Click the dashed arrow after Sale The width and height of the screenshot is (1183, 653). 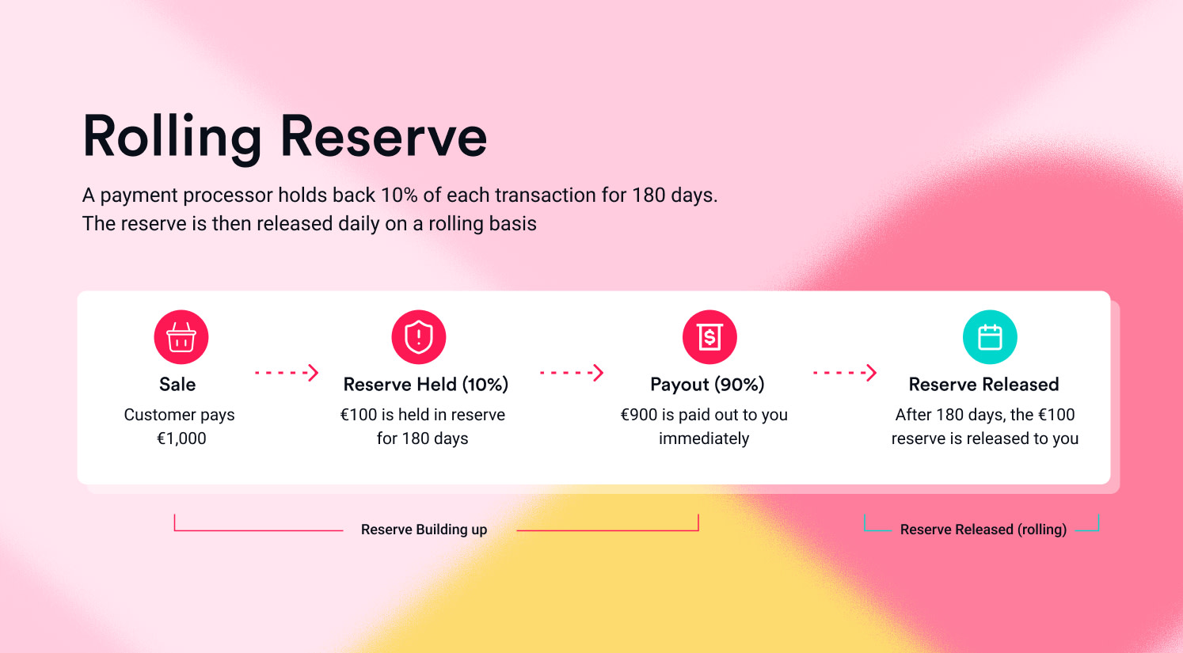coord(287,373)
